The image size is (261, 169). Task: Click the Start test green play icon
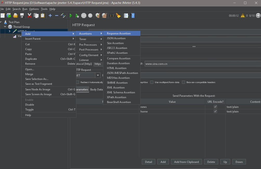pos(70,16)
